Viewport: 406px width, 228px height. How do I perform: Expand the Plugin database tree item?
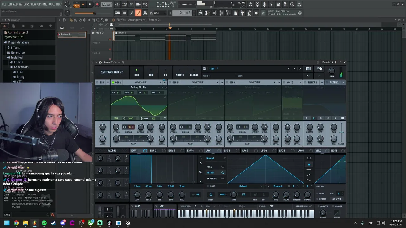[x=18, y=42]
